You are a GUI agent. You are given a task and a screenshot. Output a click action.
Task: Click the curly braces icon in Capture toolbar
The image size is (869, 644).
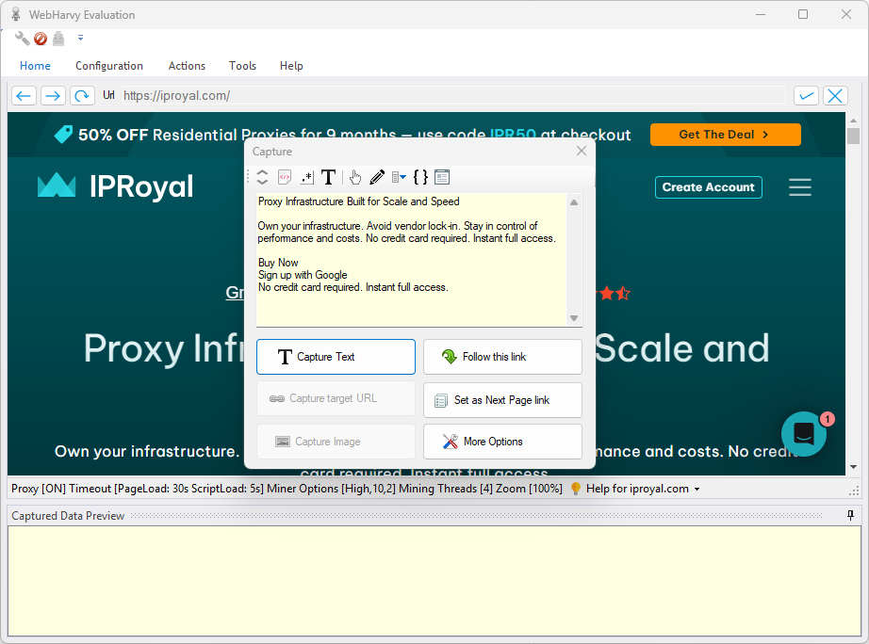(x=420, y=177)
